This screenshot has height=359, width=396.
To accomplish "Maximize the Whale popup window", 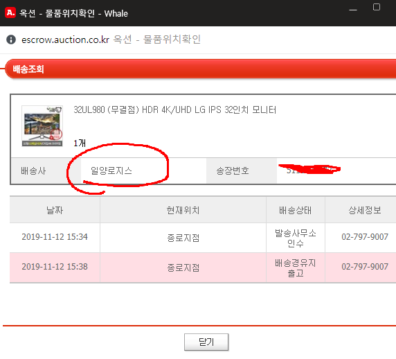I will coord(377,7).
